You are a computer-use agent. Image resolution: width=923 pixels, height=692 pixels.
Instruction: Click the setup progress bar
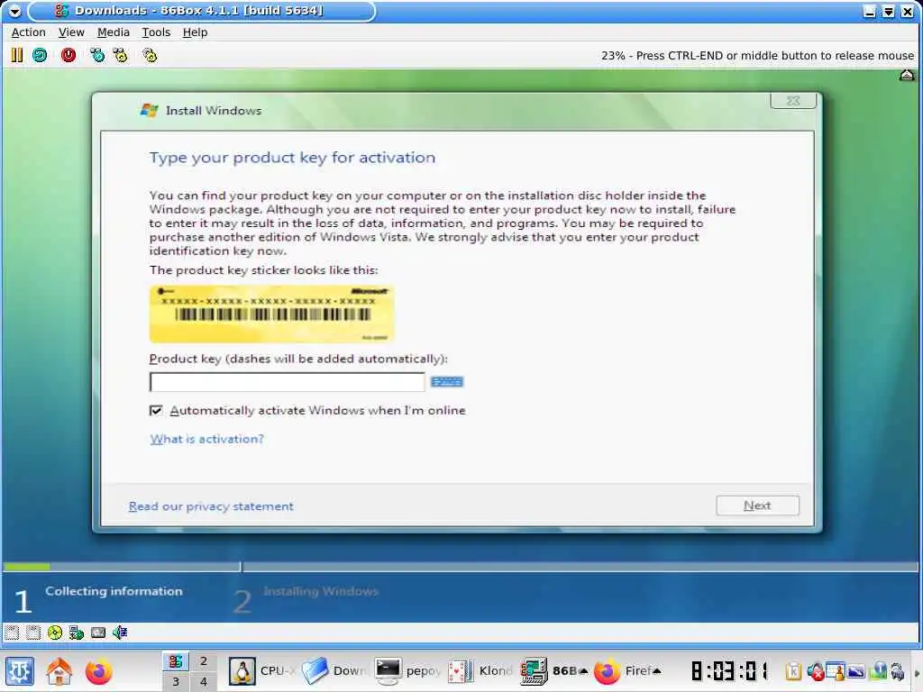[x=461, y=567]
